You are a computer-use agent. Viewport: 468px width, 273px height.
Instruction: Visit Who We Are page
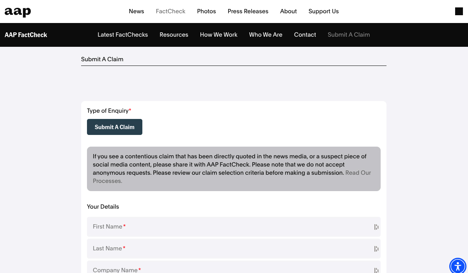tap(266, 35)
